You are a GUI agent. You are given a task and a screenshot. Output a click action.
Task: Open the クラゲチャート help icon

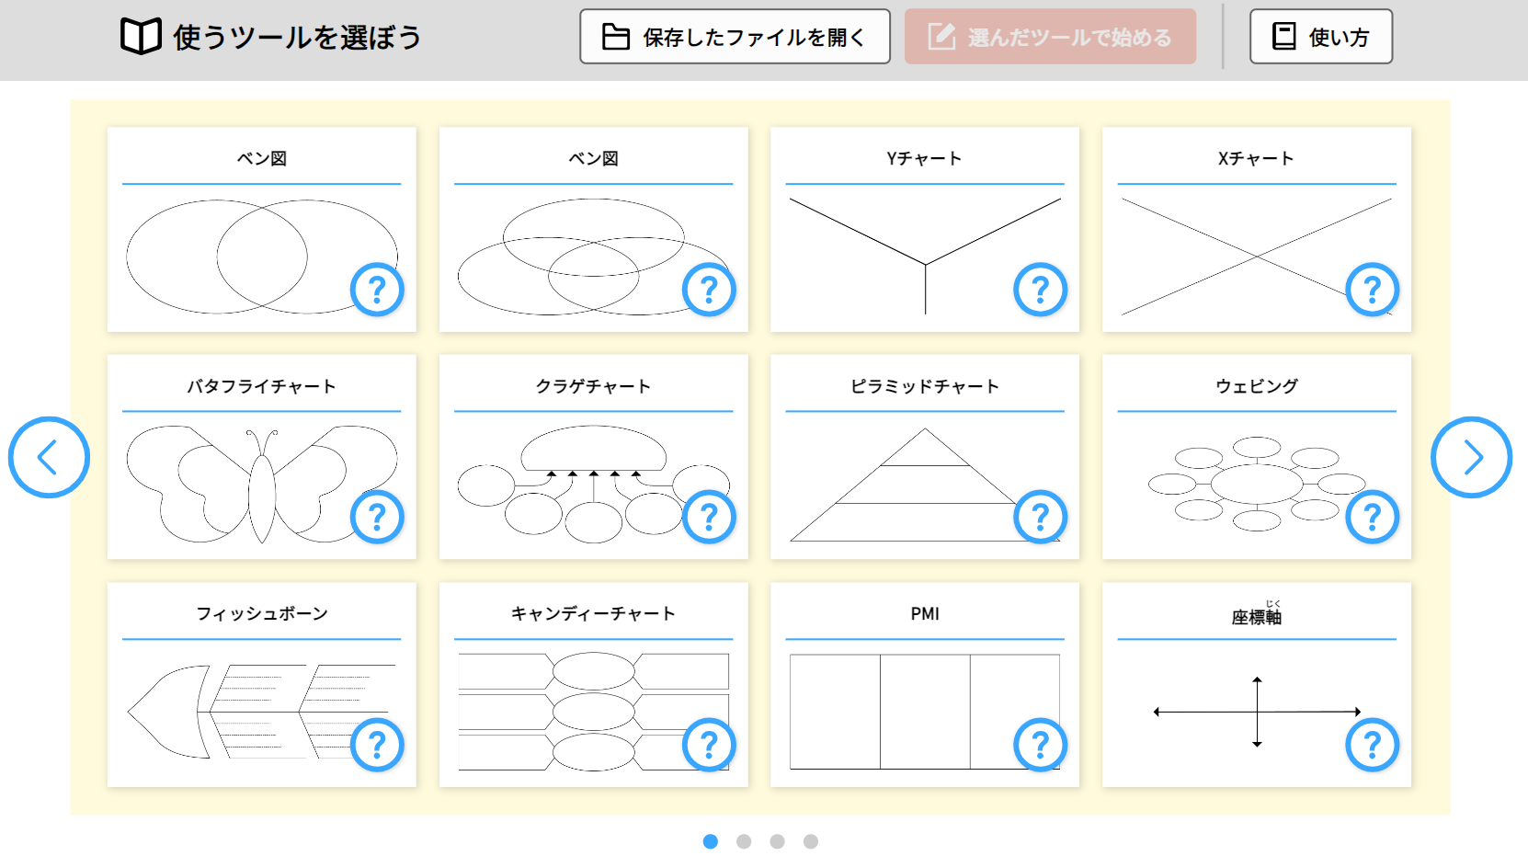pyautogui.click(x=709, y=517)
